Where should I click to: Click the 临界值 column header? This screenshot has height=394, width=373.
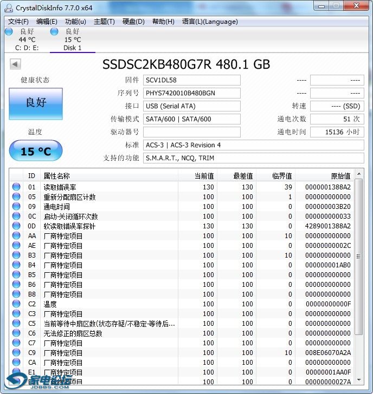[x=275, y=176]
